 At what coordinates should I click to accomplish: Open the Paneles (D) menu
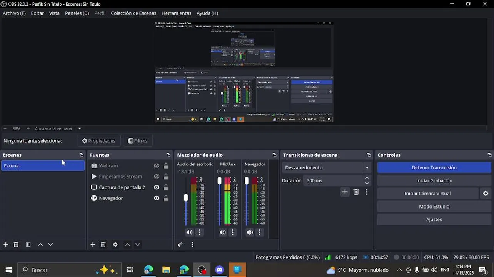[x=77, y=13]
